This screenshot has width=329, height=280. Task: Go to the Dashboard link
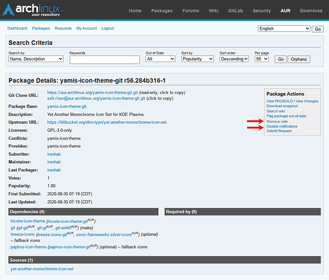(17, 28)
